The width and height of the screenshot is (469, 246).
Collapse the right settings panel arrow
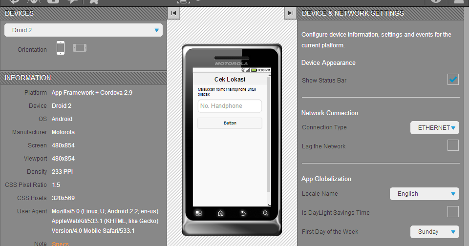coord(290,13)
